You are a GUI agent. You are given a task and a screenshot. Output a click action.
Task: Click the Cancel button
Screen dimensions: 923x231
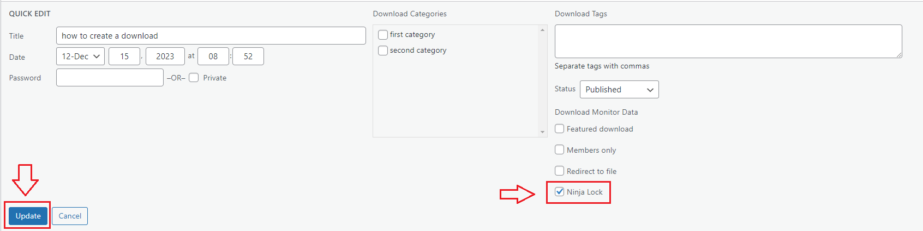click(70, 216)
